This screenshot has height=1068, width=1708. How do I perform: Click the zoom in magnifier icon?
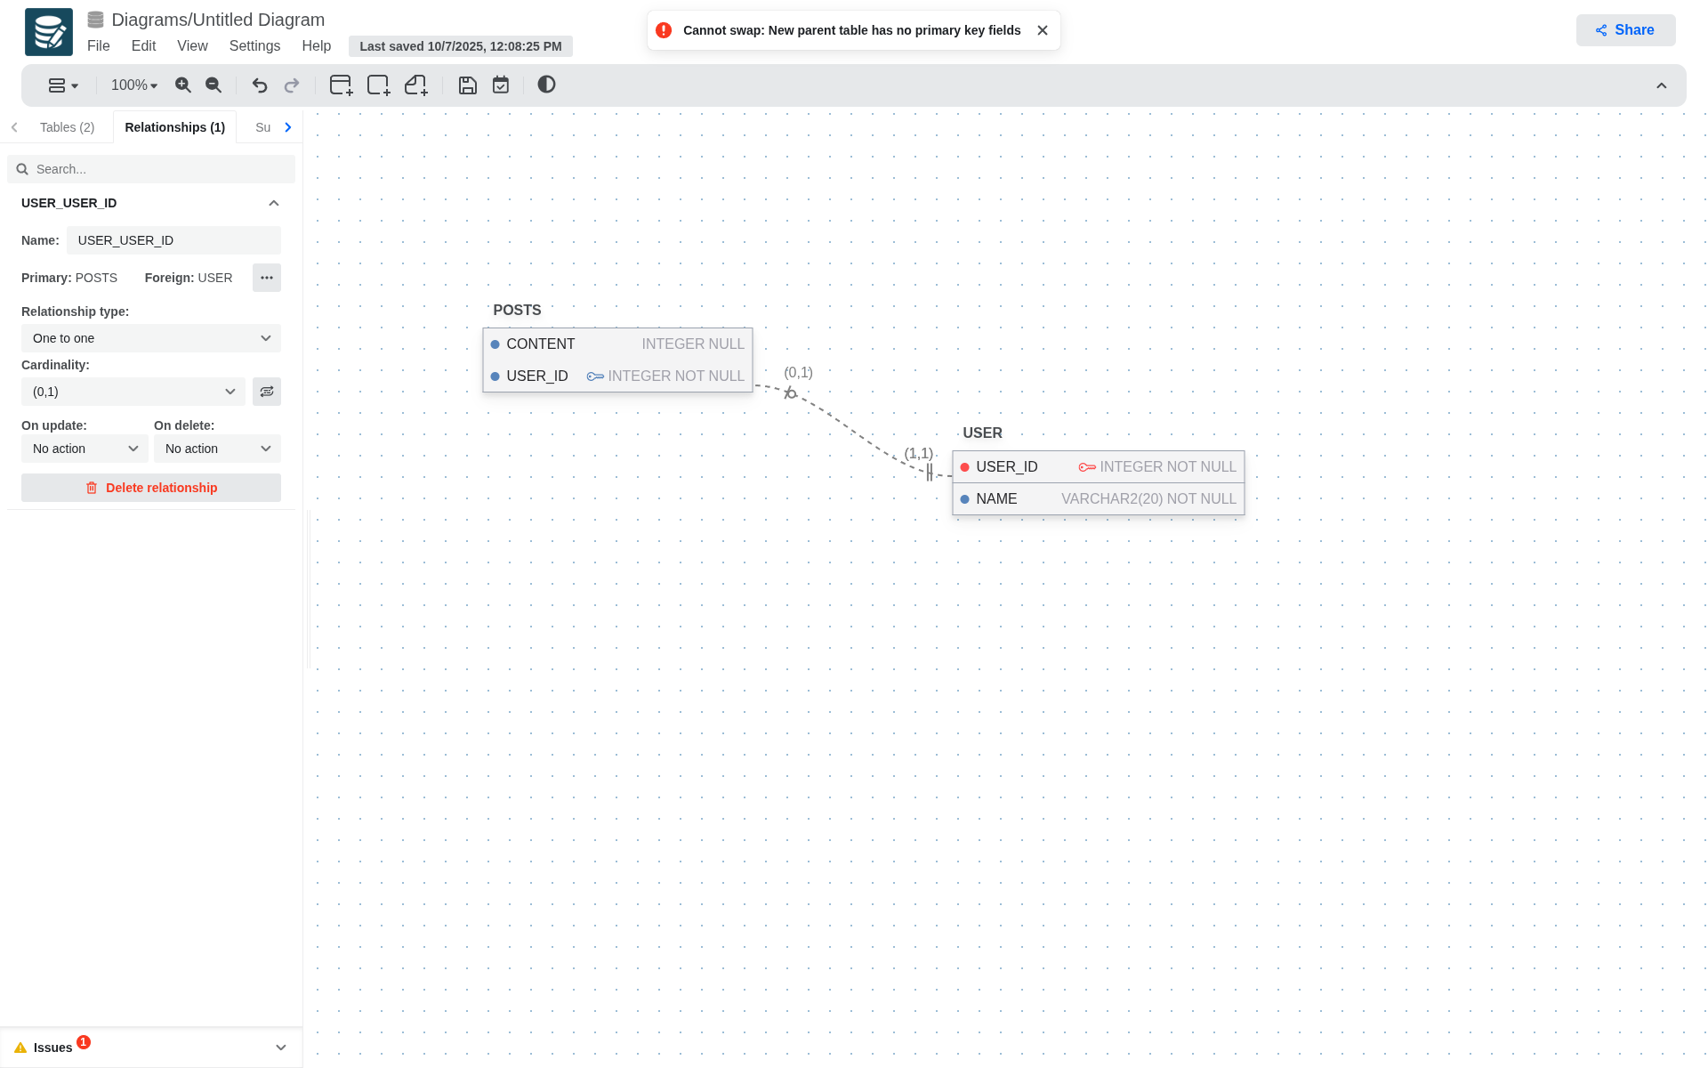[x=183, y=85]
